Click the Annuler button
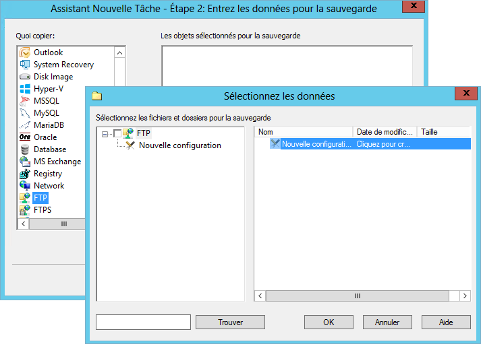Screen dimensions: 481x344 click(x=387, y=322)
